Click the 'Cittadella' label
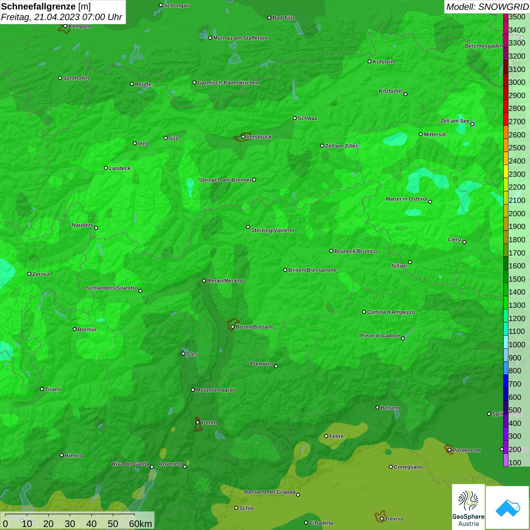Viewport: 530px width, 530px height. 321,523
